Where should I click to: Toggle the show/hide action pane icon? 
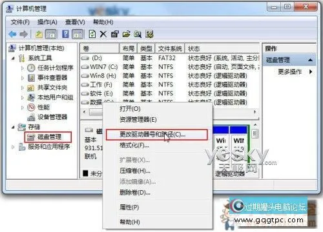(x=78, y=34)
